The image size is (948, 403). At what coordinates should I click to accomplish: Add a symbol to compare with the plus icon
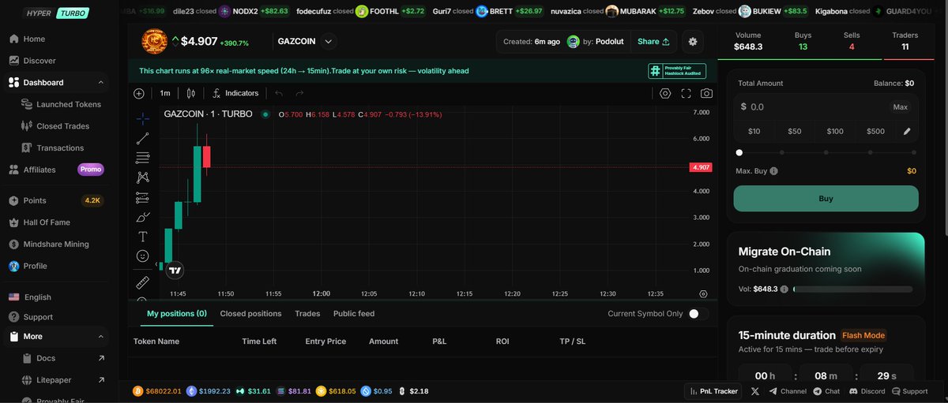click(139, 93)
